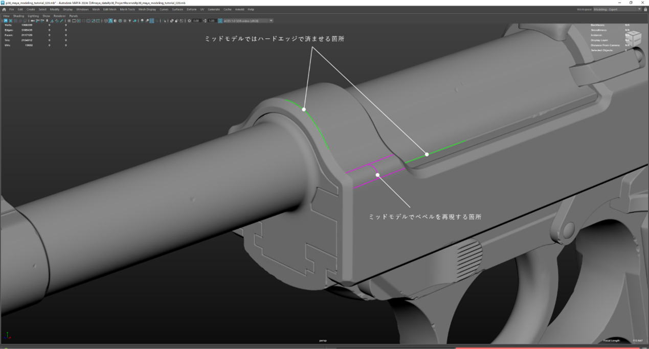Open the Edit Mesh menu
649x349 pixels.
coord(109,9)
